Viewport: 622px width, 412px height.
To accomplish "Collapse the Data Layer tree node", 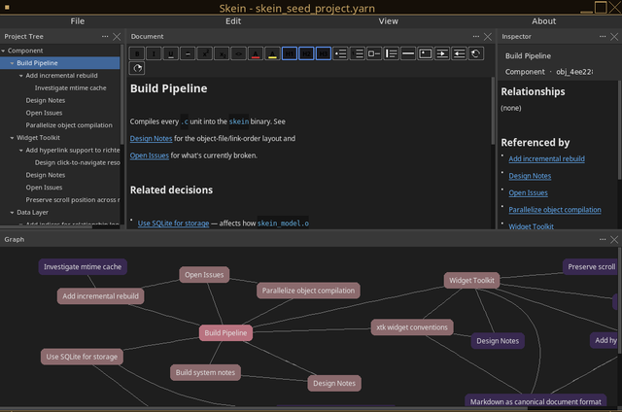I will (x=12, y=213).
